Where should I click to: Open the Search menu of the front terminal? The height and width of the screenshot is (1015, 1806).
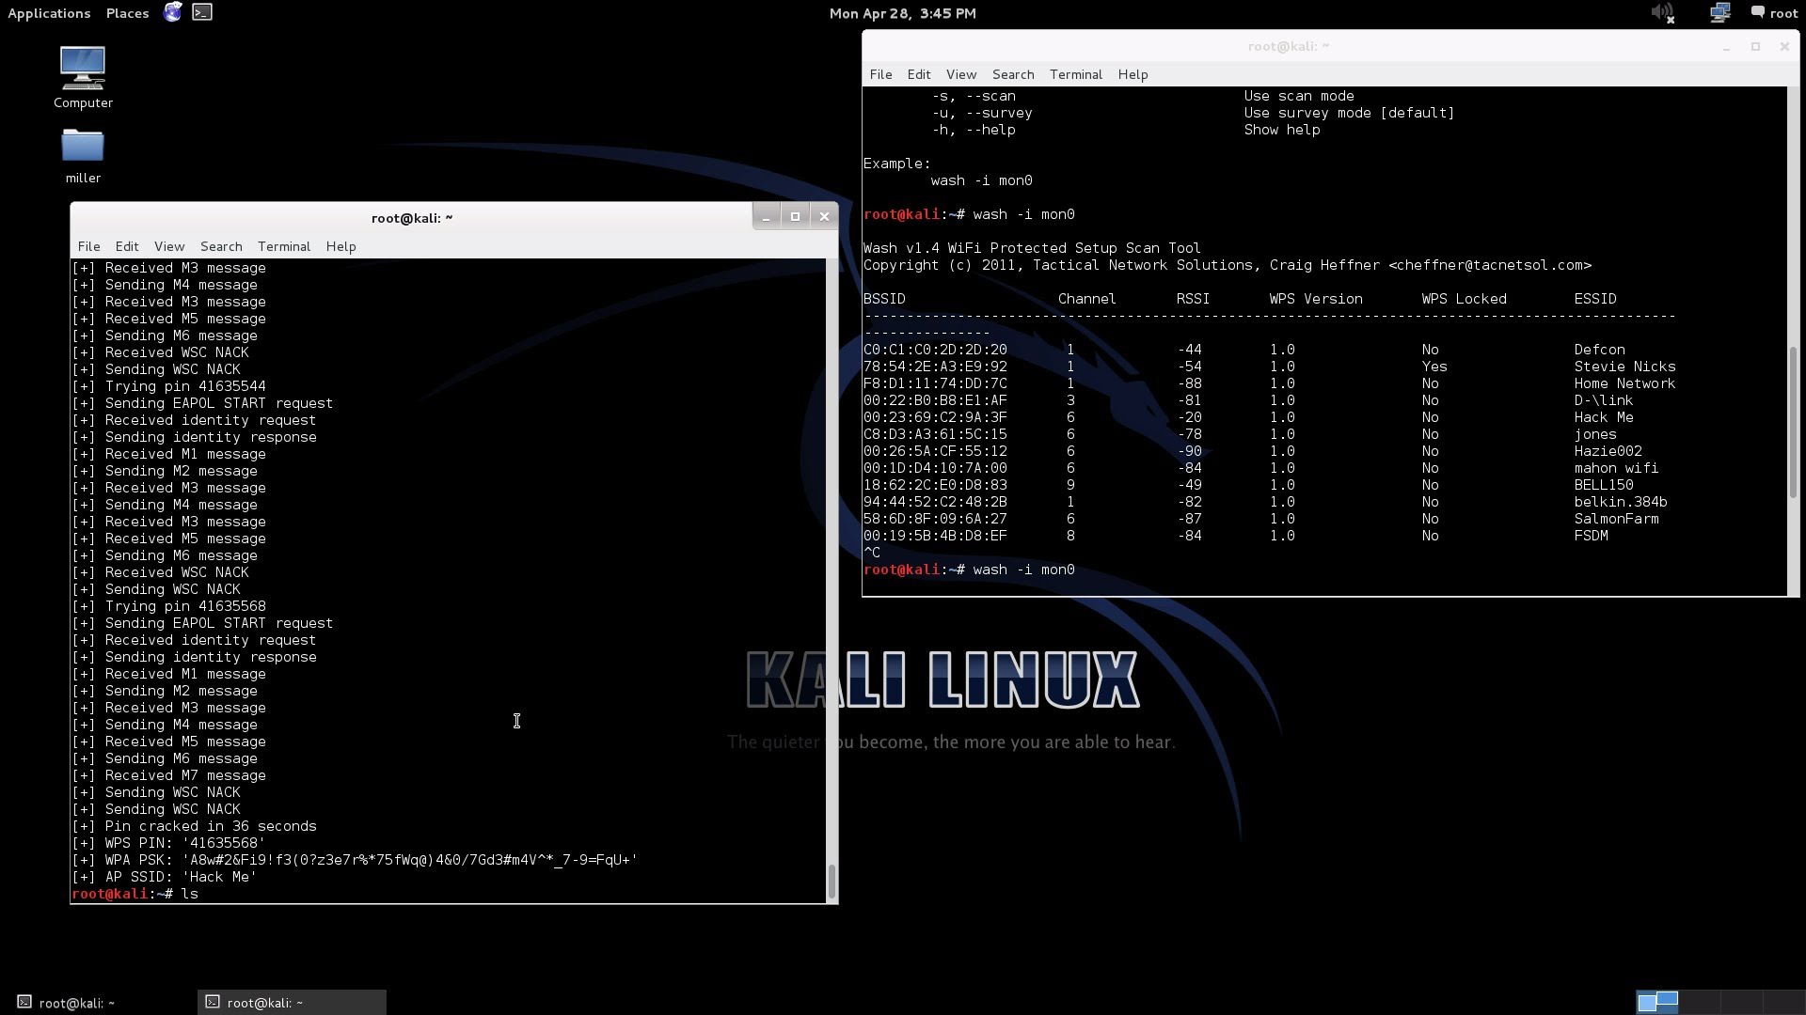click(221, 246)
